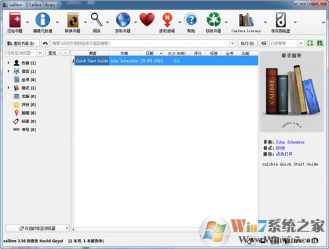
Task: Select Tags [0] category
Action: click(x=25, y=121)
